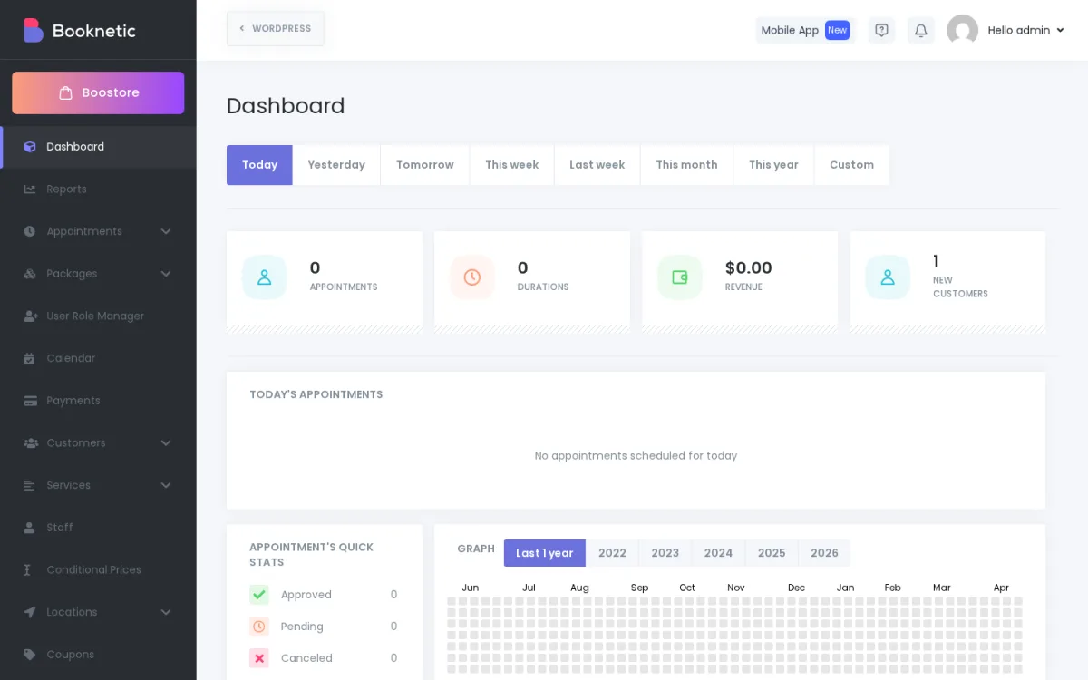1088x680 pixels.
Task: Open the Dashboard cube icon in sidebar
Action: pos(30,147)
